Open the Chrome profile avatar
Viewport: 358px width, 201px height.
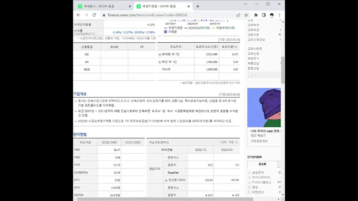271,15
